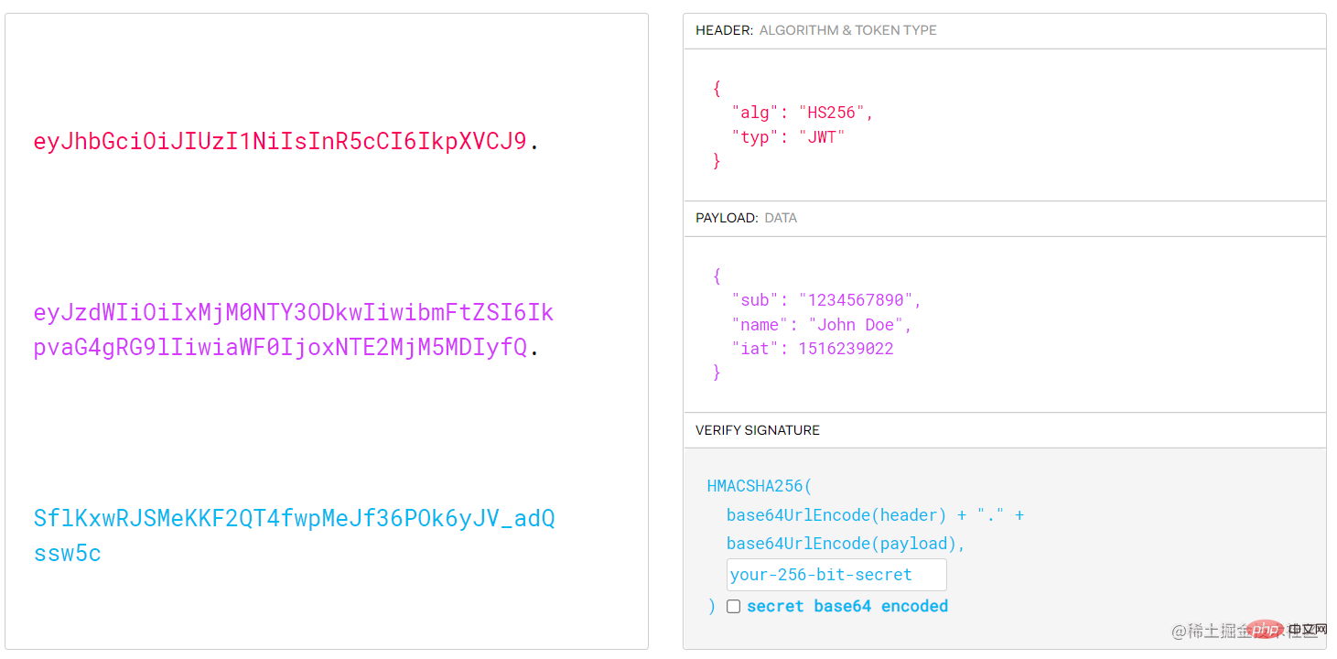Click the blue encoded signature token text
Viewport: 1337px width, 659px height.
coord(294,536)
